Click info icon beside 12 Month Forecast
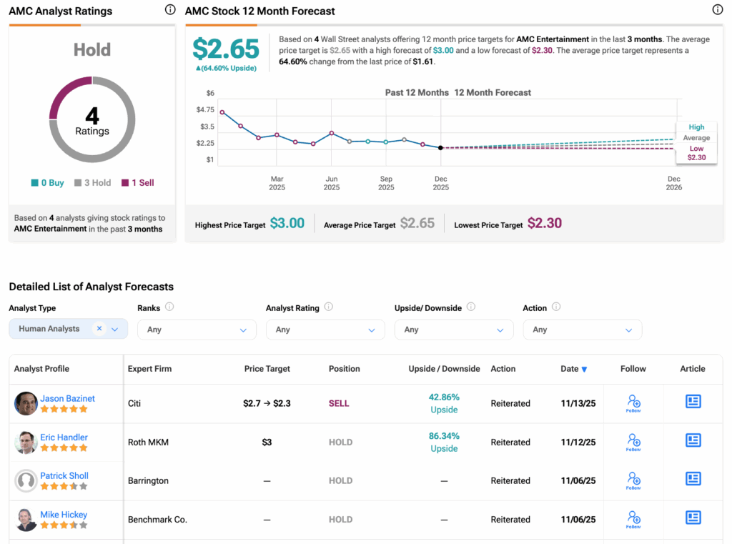Viewport: 732px width, 544px height. pos(718,10)
